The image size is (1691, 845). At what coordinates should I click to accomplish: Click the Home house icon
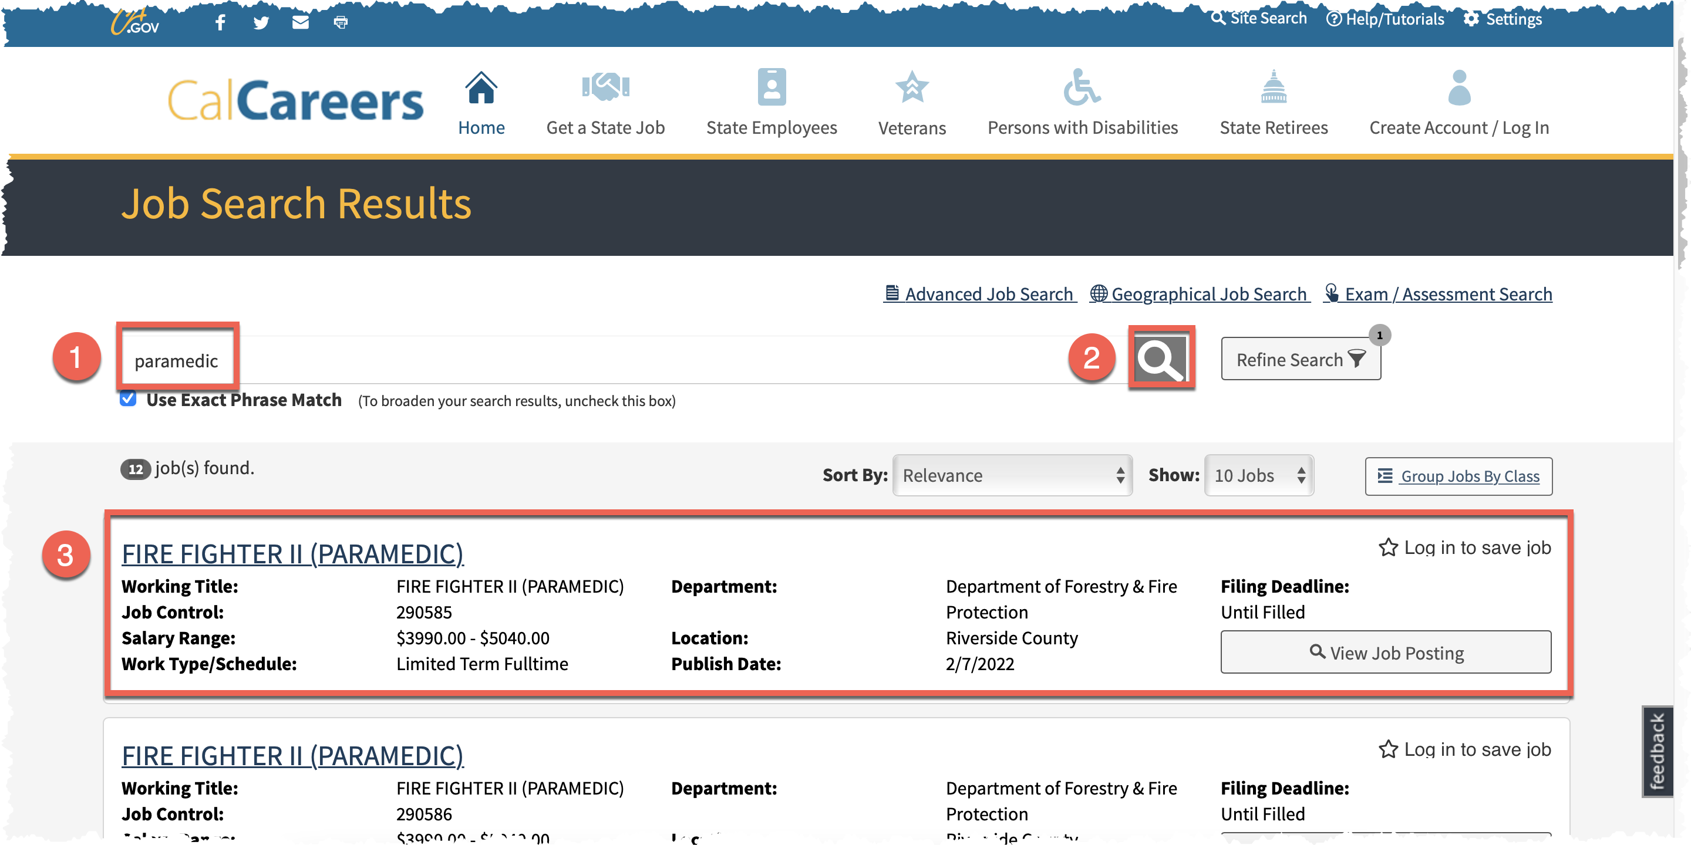[481, 87]
